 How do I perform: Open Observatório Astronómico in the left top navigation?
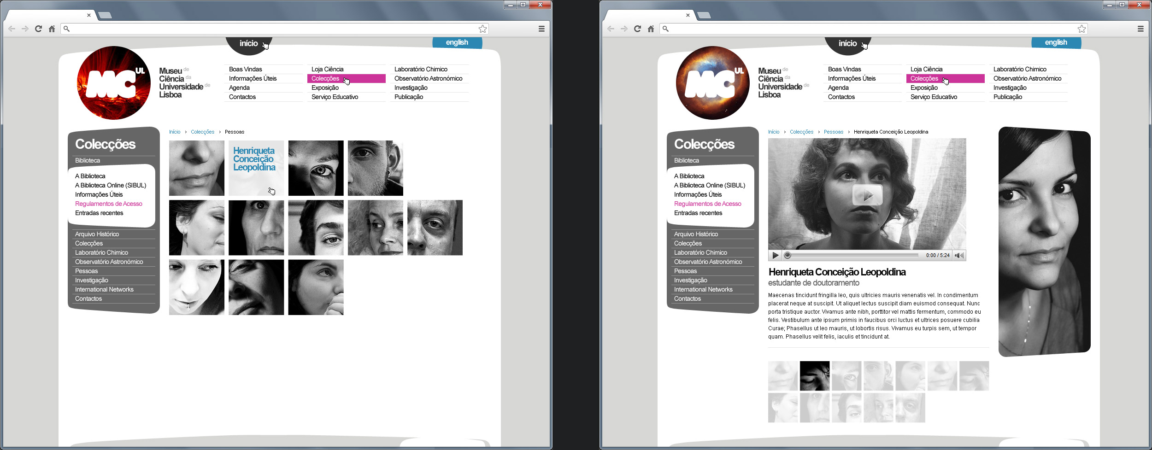pos(428,78)
